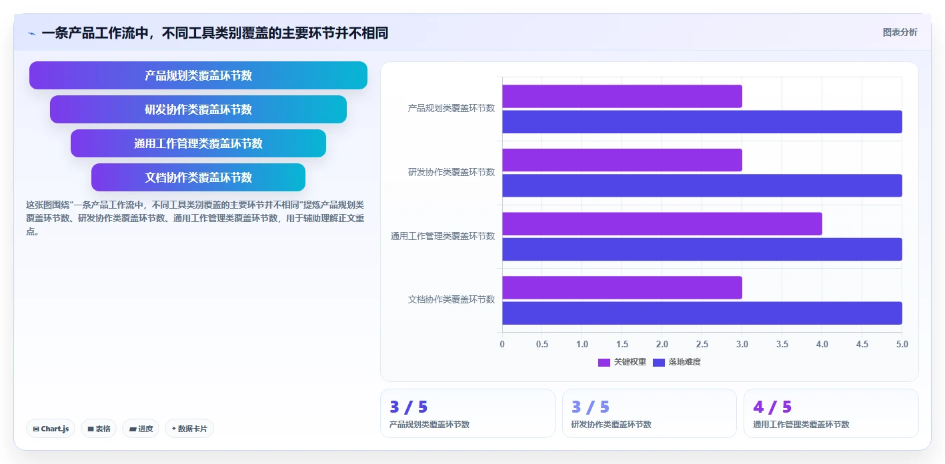Select the 产品规划类覆盖环节数 funnel bar

click(x=198, y=75)
